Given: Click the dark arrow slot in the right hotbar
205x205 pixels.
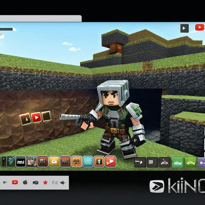Looking at the screenshot, I should pyautogui.click(x=140, y=162).
